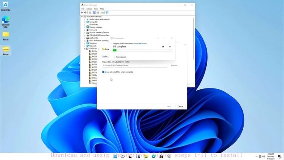Click the Forward arrow in Device Manager toolbar
Viewport: 284px width, 160px height.
(85, 12)
